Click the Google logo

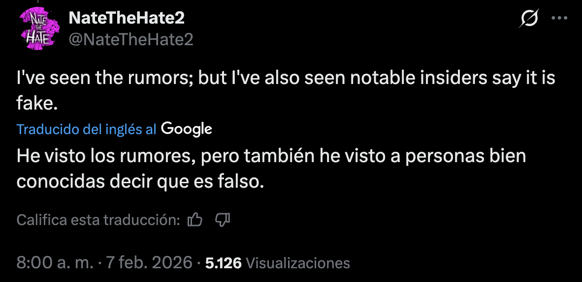coord(187,129)
